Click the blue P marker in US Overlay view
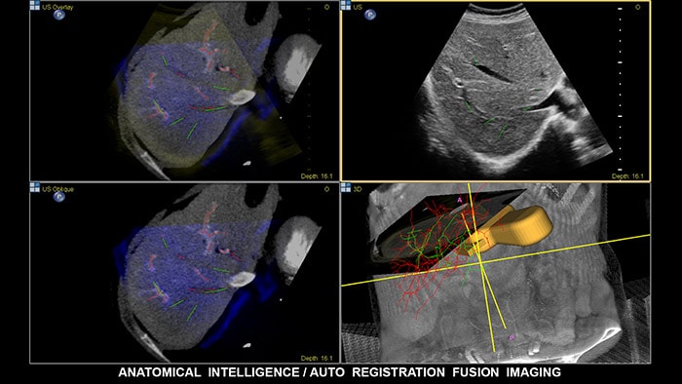 coord(58,15)
